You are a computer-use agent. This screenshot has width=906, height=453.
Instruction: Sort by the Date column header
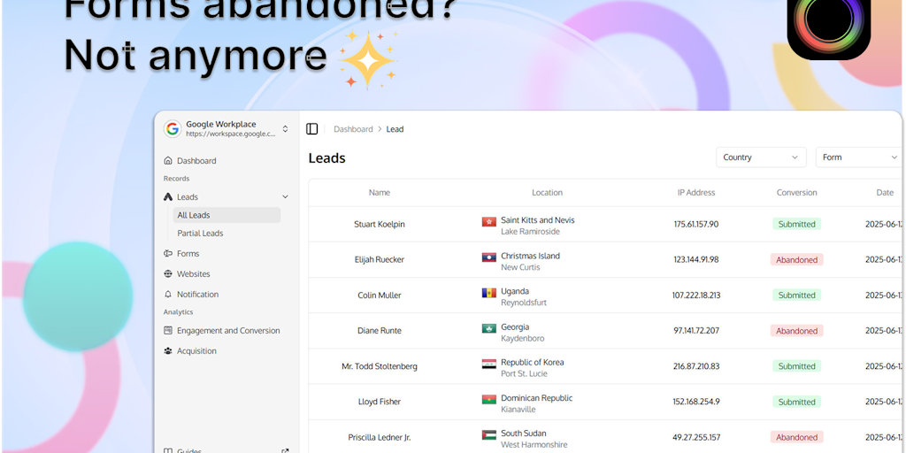pyautogui.click(x=885, y=192)
